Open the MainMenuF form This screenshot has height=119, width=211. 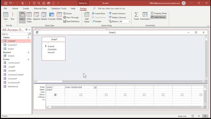pos(16,87)
